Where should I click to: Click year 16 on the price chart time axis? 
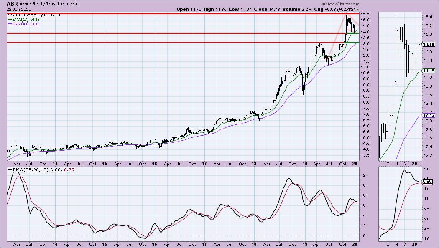point(154,164)
